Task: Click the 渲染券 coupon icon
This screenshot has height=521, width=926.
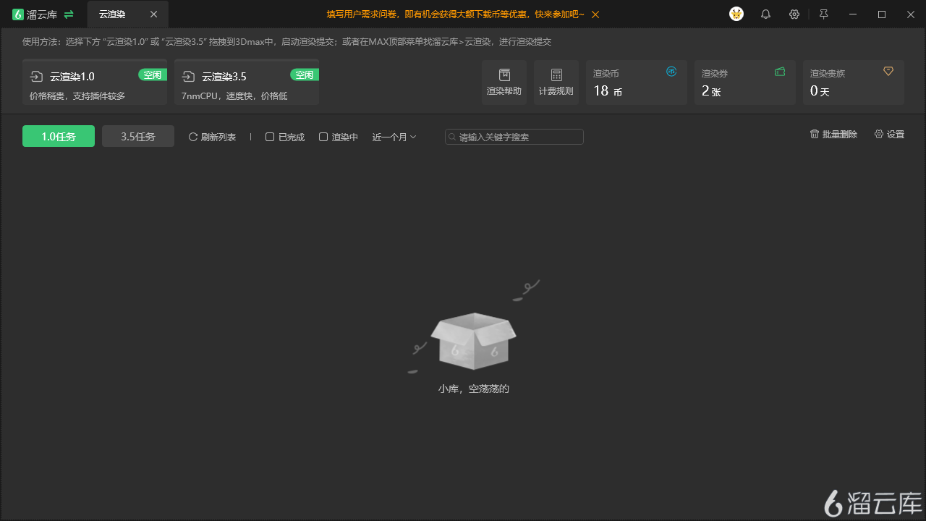Action: point(780,71)
